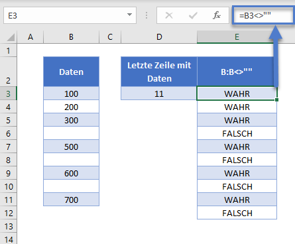
Task: Click WAHR in cell E7
Action: [237, 147]
